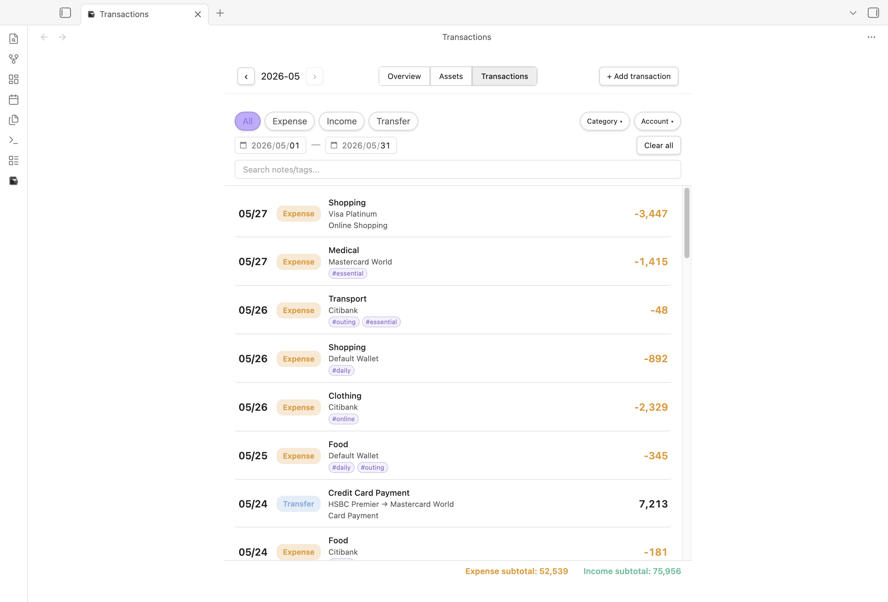Image resolution: width=888 pixels, height=602 pixels.
Task: Select the All filter pill
Action: [248, 121]
